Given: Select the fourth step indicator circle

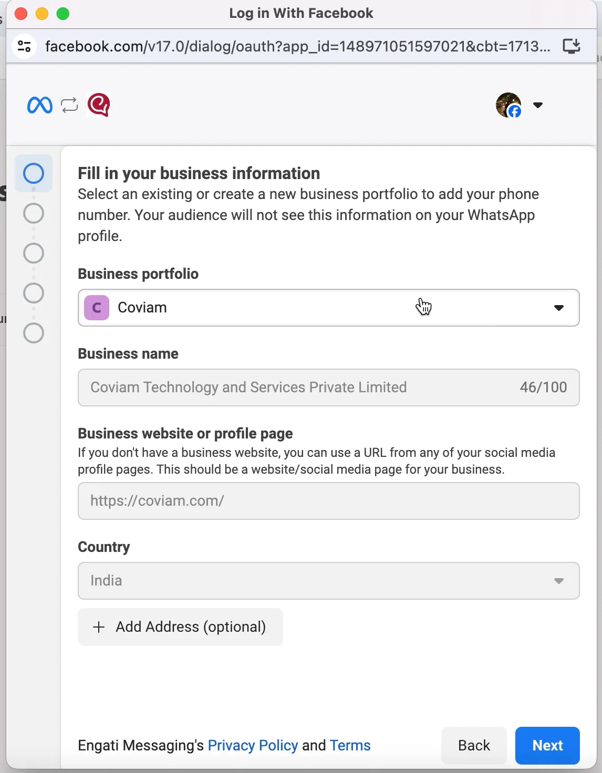Looking at the screenshot, I should (34, 293).
